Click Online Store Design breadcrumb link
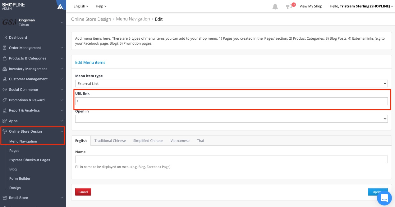This screenshot has height=207, width=395. pos(91,19)
